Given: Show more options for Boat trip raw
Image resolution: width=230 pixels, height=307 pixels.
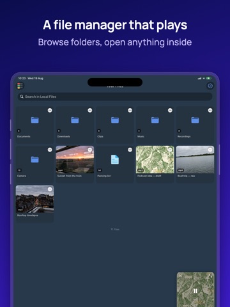Looking at the screenshot, I should (210, 150).
